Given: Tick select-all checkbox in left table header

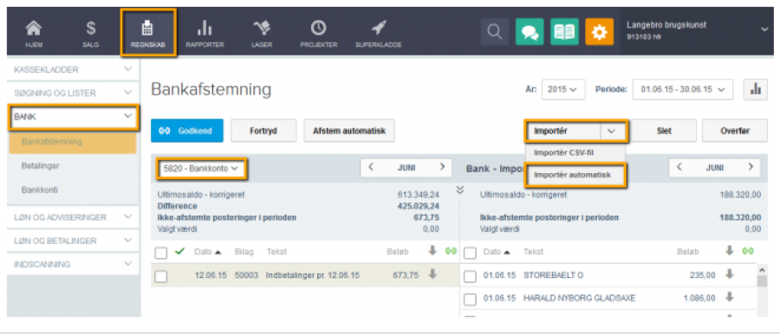Looking at the screenshot, I should [x=160, y=254].
